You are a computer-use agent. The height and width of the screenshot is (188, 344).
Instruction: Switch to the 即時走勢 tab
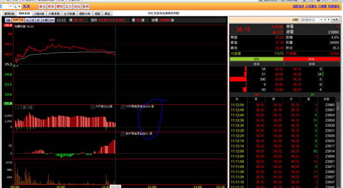24,13
